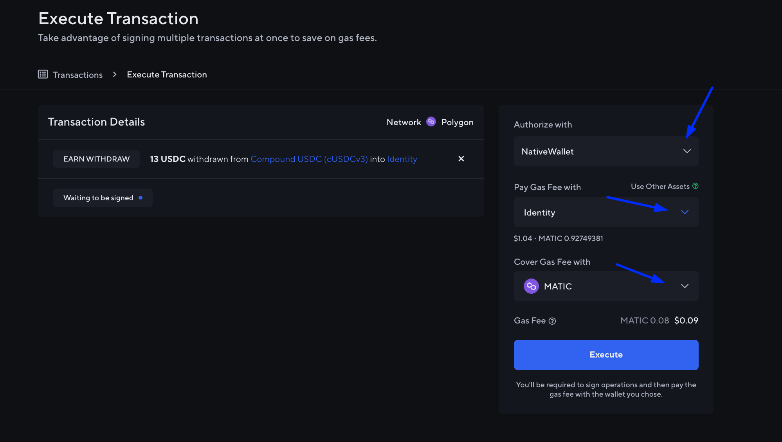Screen dimensions: 782x442
Task: Click the chevron separator in breadcrumb
Action: click(114, 74)
